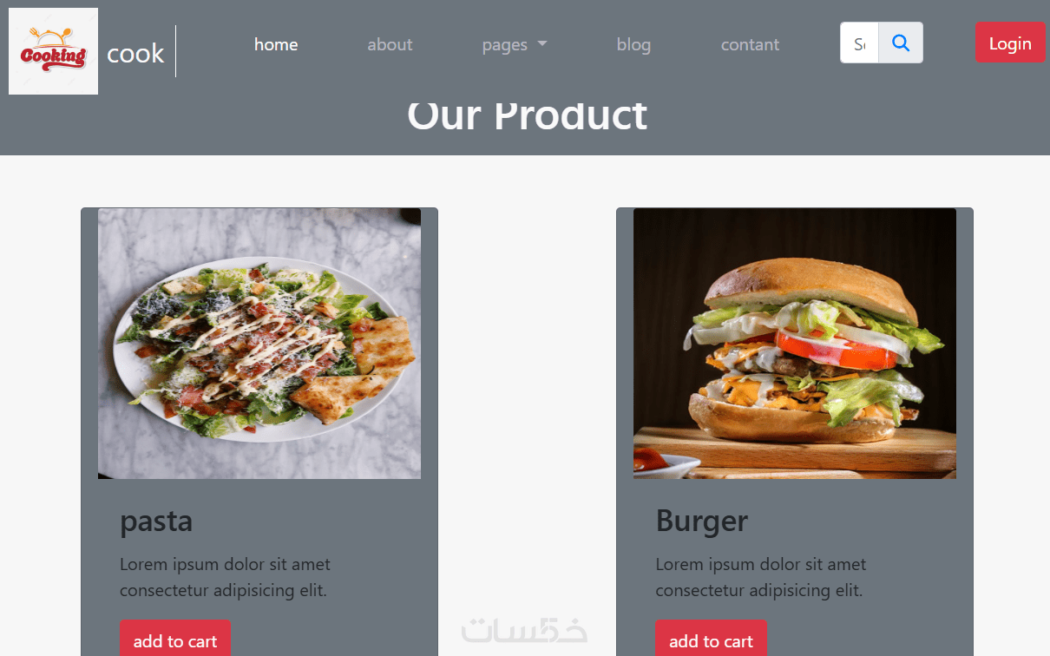Click the Lorem ipsum text under pasta
The image size is (1050, 656).
(225, 577)
